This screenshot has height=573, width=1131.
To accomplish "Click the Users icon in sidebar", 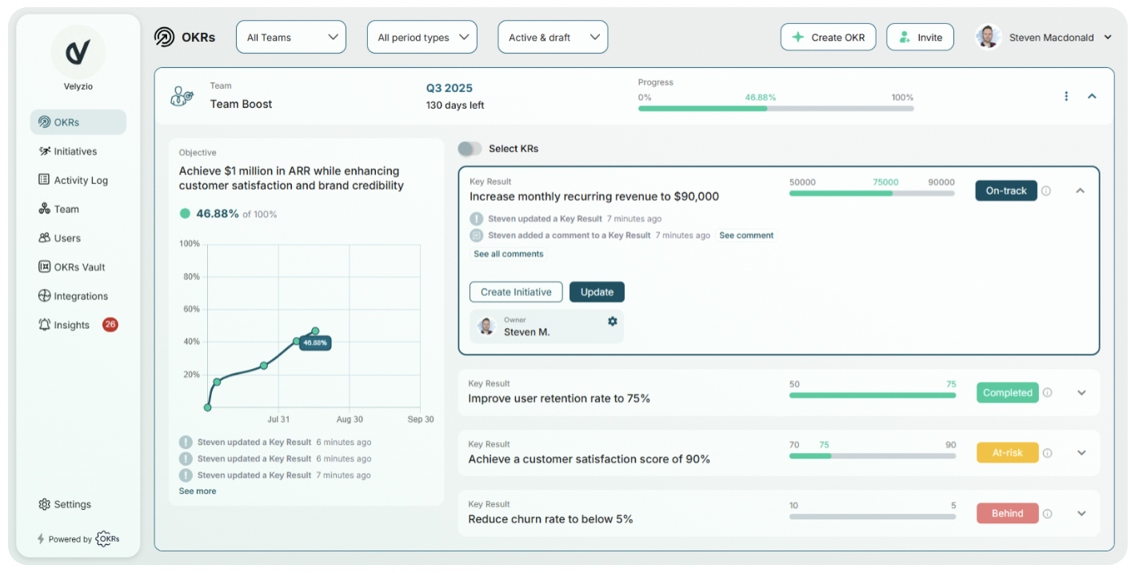I will (x=45, y=238).
